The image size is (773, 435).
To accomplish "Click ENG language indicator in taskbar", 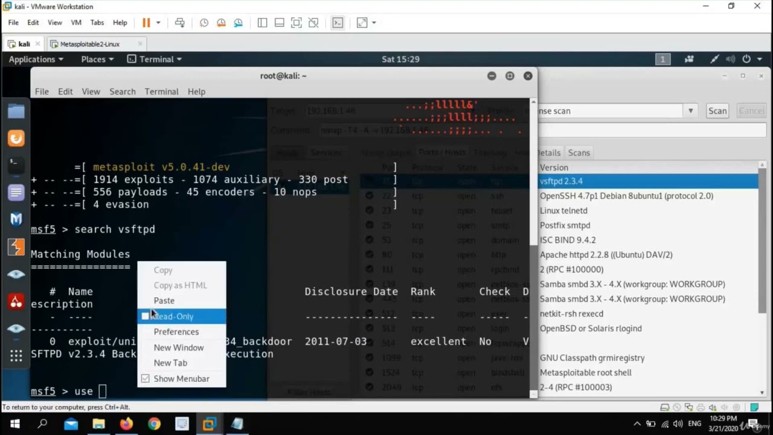I will click(694, 424).
